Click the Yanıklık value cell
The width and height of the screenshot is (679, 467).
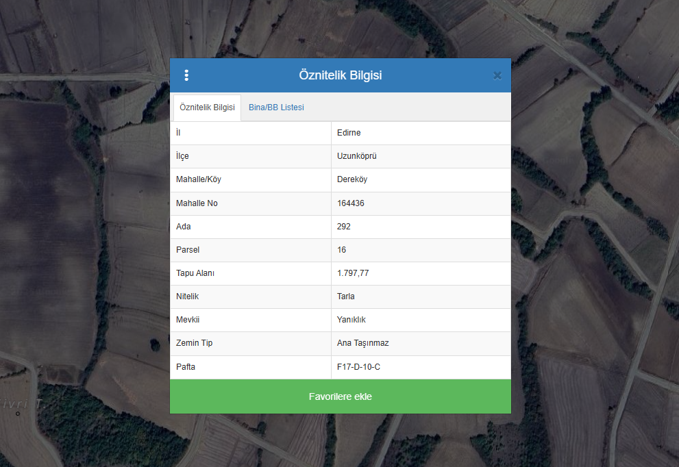pos(351,320)
